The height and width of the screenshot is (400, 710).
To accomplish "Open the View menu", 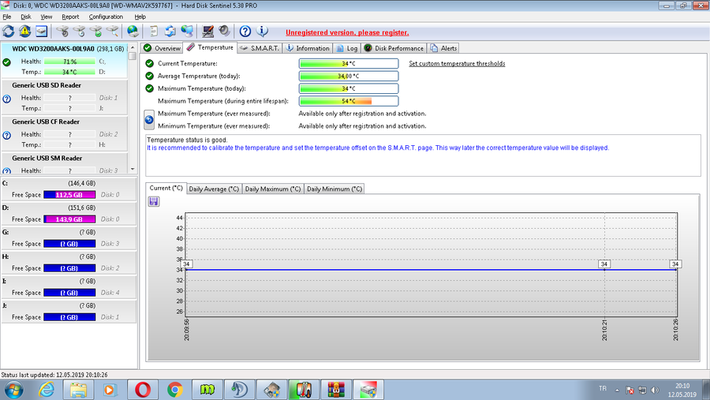I will 47,17.
